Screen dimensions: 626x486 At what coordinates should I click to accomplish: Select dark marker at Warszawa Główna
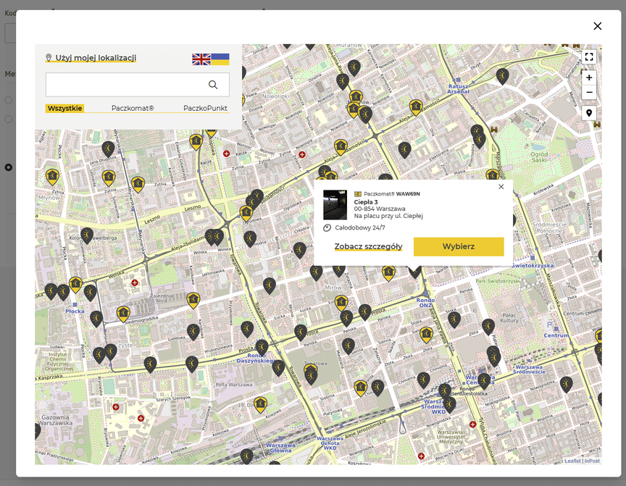247,456
